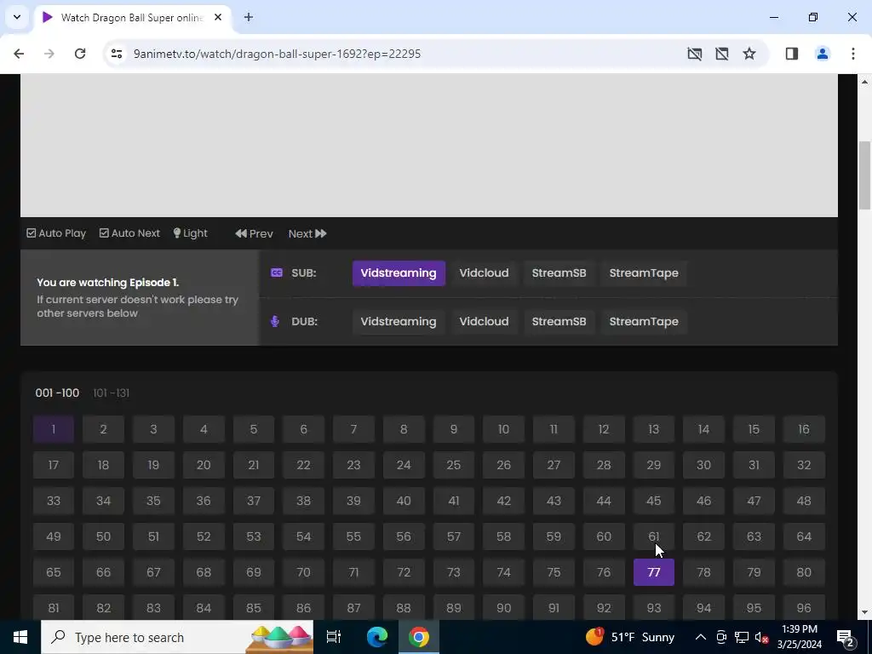872x654 pixels.
Task: Click the page vertical scrollbar thumb
Action: (864, 175)
